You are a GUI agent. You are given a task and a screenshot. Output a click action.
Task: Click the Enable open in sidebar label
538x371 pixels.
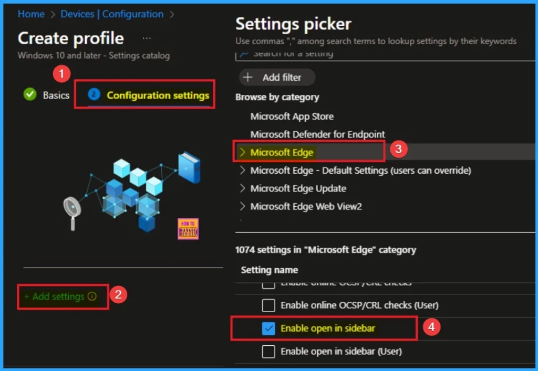[x=328, y=328]
